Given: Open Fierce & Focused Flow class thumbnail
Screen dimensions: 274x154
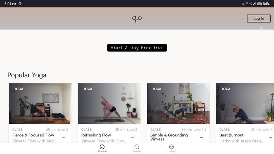Looking at the screenshot, I should coord(40,103).
